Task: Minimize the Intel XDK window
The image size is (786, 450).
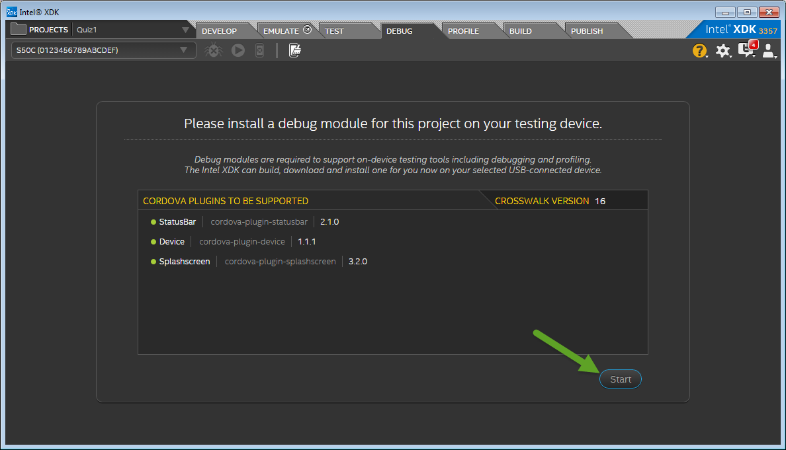Action: (725, 13)
